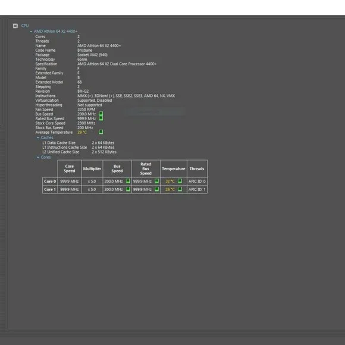Select the Core 1 row label

click(50, 189)
